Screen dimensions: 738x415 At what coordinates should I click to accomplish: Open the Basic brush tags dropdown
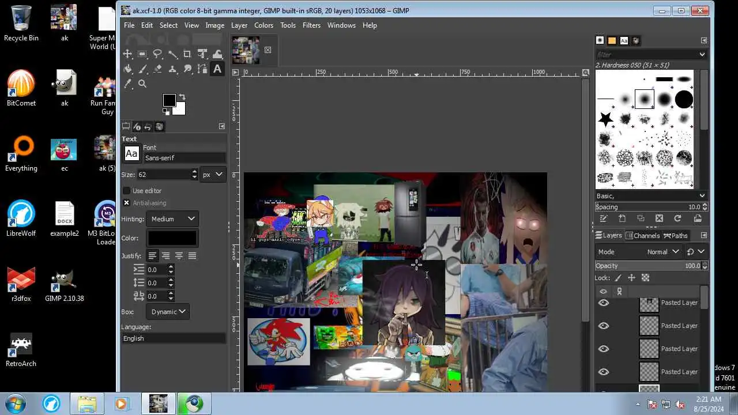[x=651, y=196]
